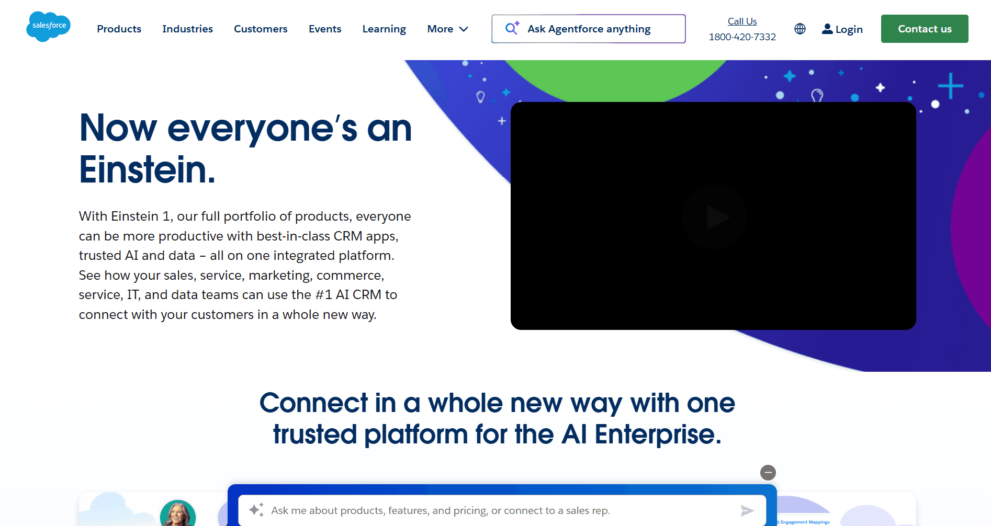Screen dimensions: 991x526
Task: Focus the Ask me about products input
Action: [502, 510]
